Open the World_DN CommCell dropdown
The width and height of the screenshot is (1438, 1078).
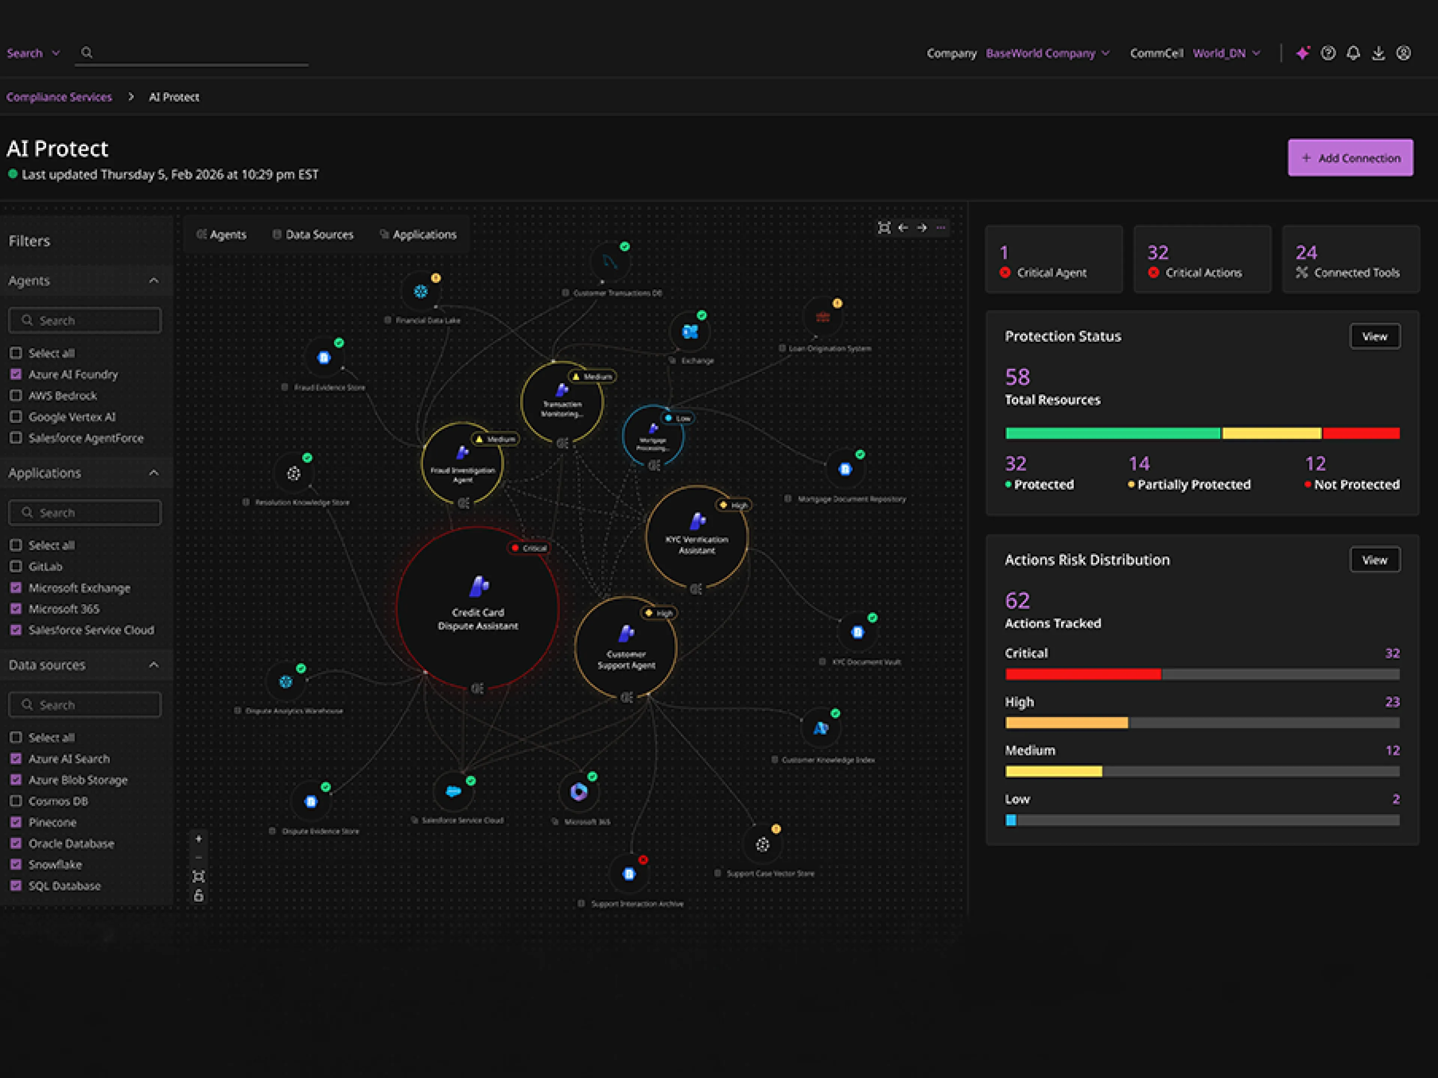coord(1226,53)
